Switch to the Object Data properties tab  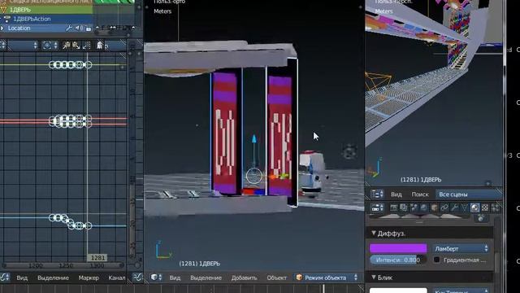(465, 208)
